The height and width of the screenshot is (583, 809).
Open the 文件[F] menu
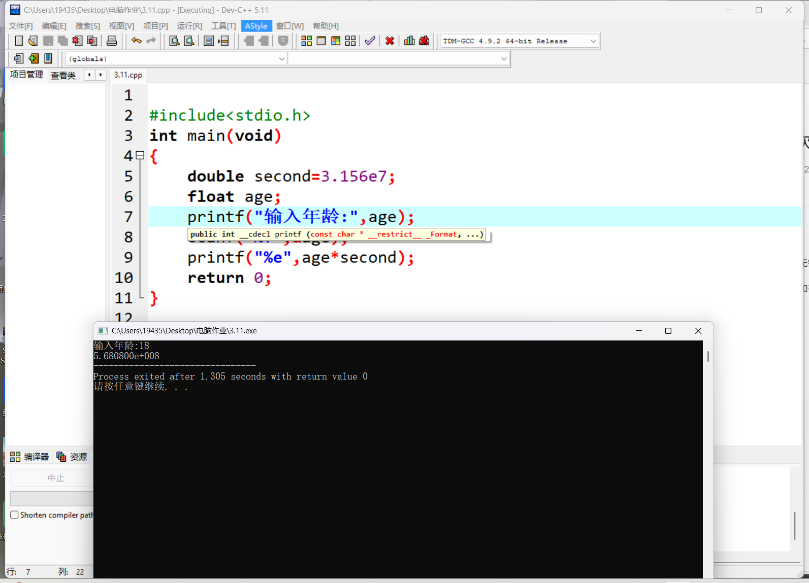coord(21,26)
